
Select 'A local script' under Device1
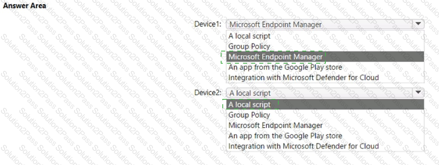click(x=249, y=36)
